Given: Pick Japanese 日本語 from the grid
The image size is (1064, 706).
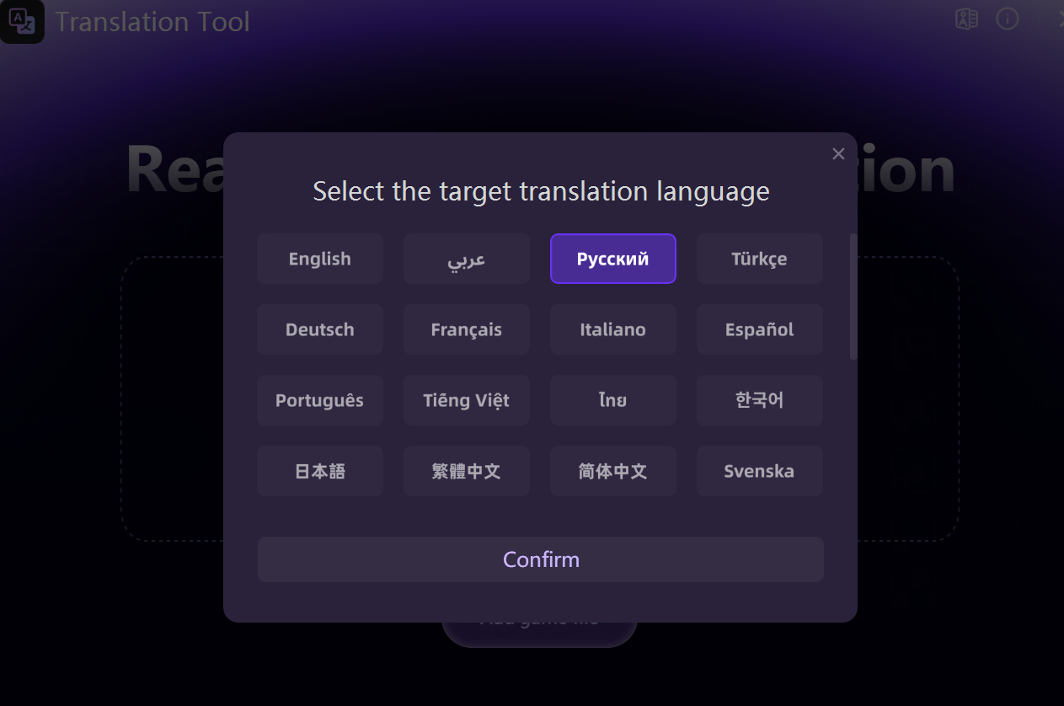Looking at the screenshot, I should click(x=320, y=471).
